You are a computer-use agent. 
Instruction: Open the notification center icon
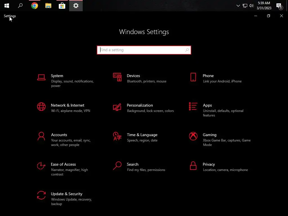coord(280,6)
